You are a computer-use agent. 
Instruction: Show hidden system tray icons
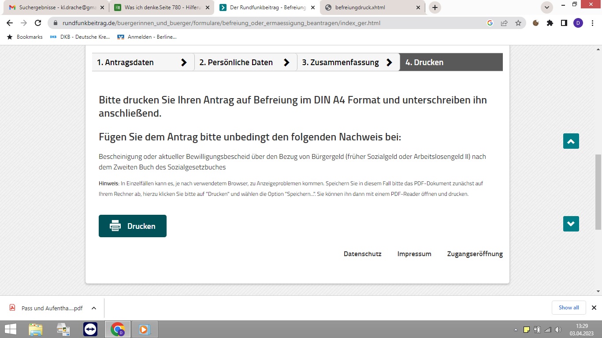pyautogui.click(x=516, y=330)
